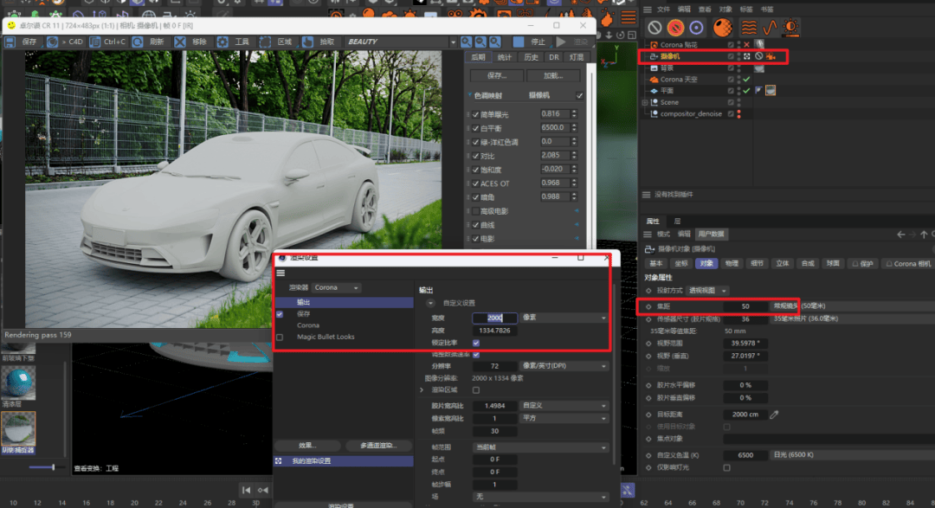
Task: Click the 拾取 pick icon in the VFB
Action: tap(307, 42)
